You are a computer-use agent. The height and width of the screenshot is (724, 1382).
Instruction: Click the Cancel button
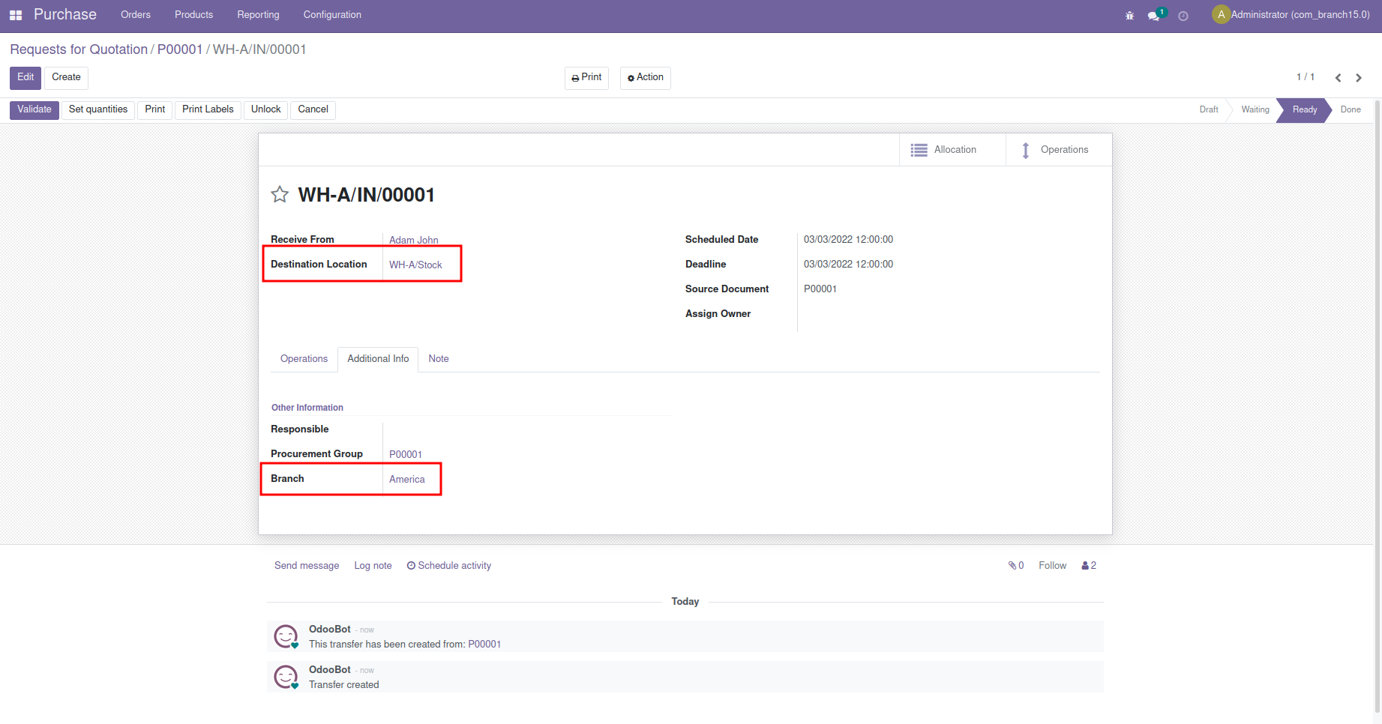coord(313,110)
